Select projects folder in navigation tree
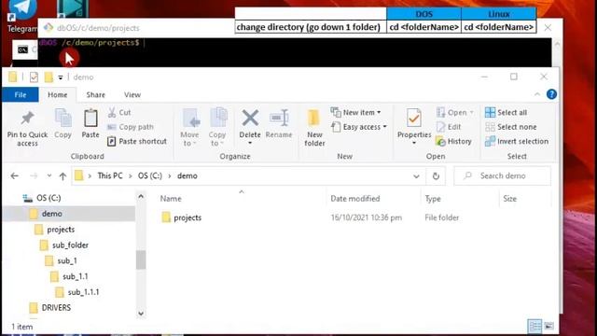The height and width of the screenshot is (336, 597). (61, 230)
